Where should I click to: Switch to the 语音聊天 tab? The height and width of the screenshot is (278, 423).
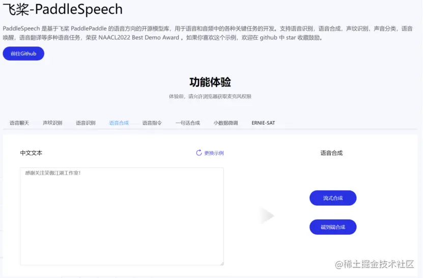19,123
